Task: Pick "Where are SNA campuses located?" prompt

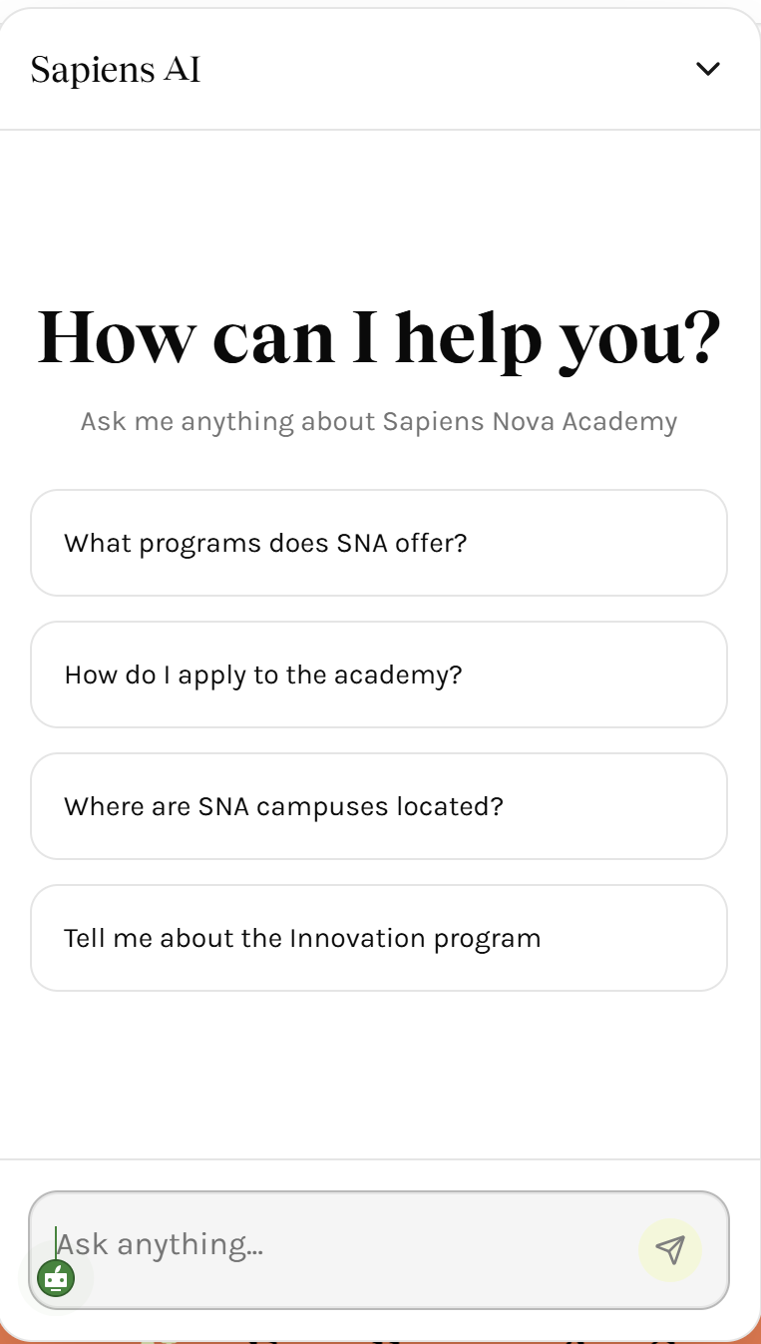Action: click(x=379, y=806)
